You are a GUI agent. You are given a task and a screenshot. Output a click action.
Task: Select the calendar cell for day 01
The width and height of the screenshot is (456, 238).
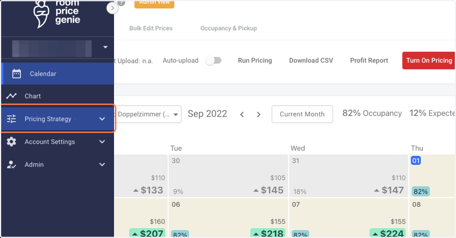tap(433, 175)
